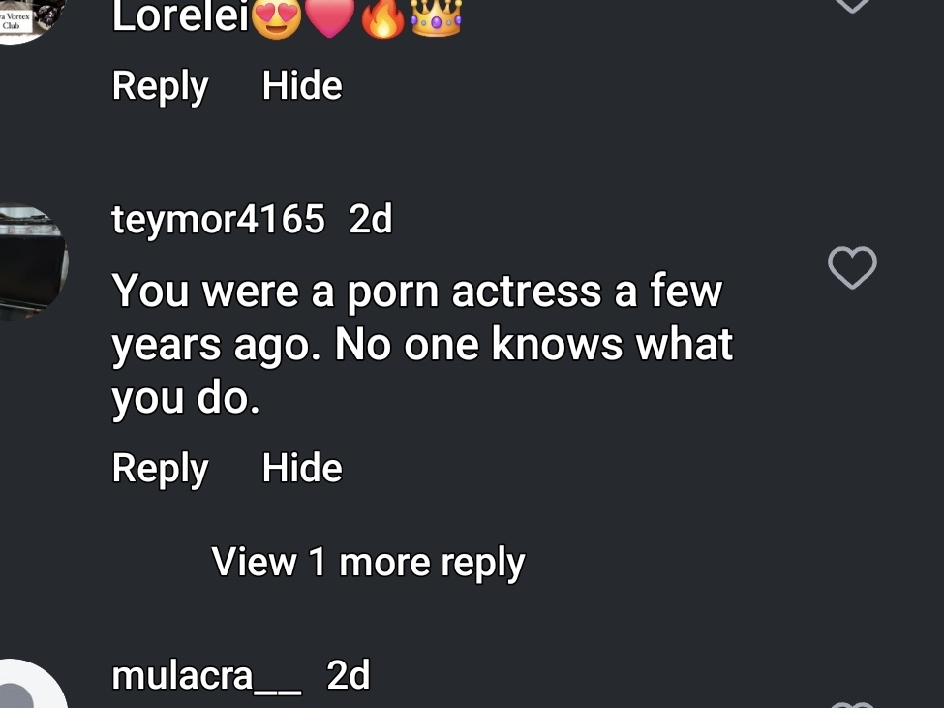Tap the fire emoji in Lorelei comment
944x708 pixels.
(382, 18)
